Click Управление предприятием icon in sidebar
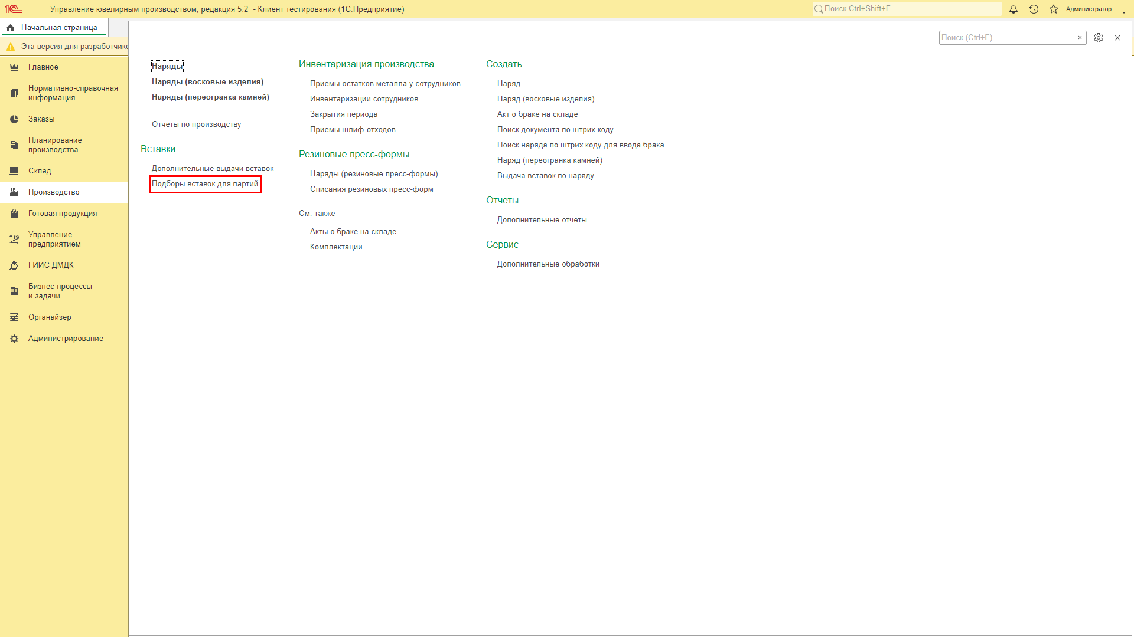Viewport: 1134px width, 637px height. (14, 239)
